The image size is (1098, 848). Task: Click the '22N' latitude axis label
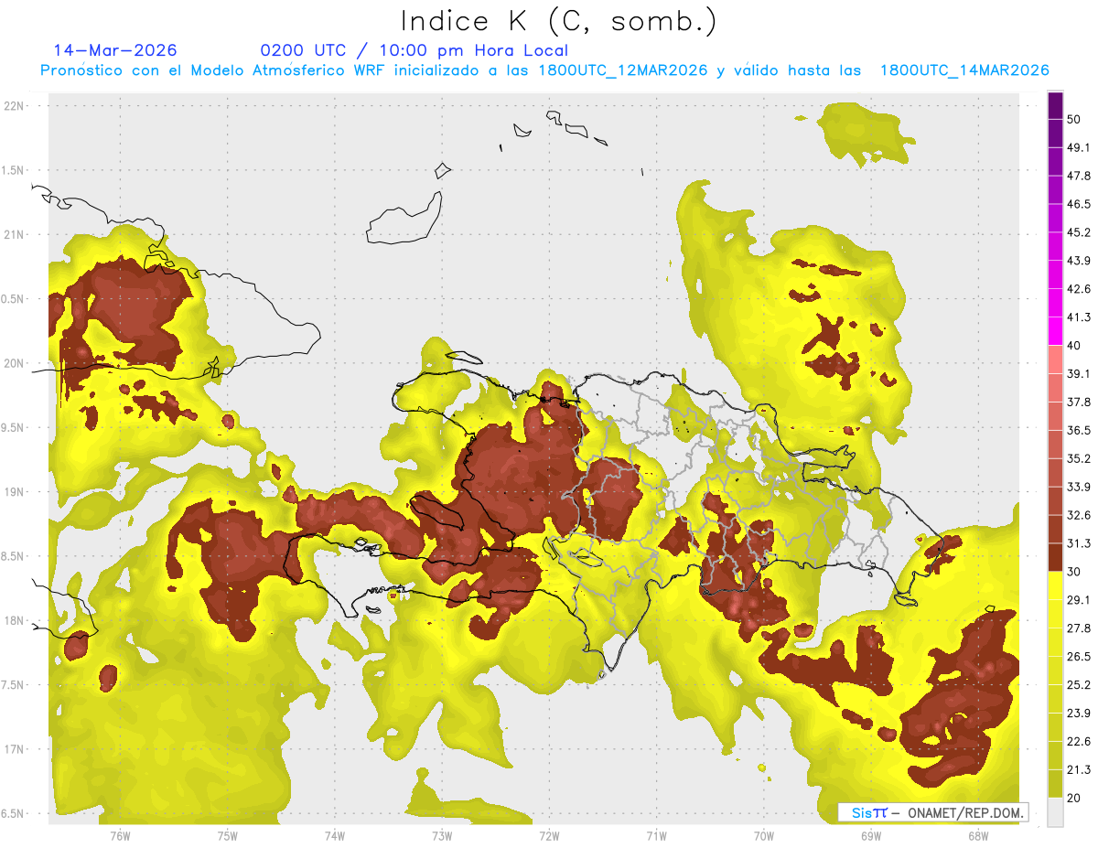click(15, 106)
